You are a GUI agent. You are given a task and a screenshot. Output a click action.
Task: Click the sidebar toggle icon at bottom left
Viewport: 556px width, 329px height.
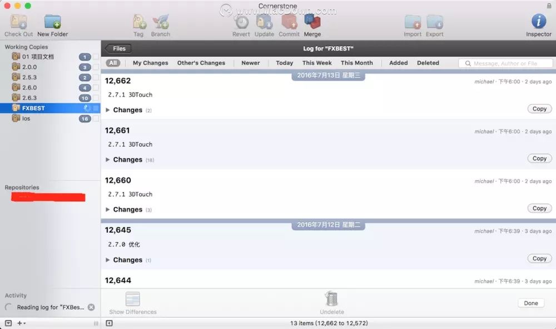pyautogui.click(x=8, y=323)
